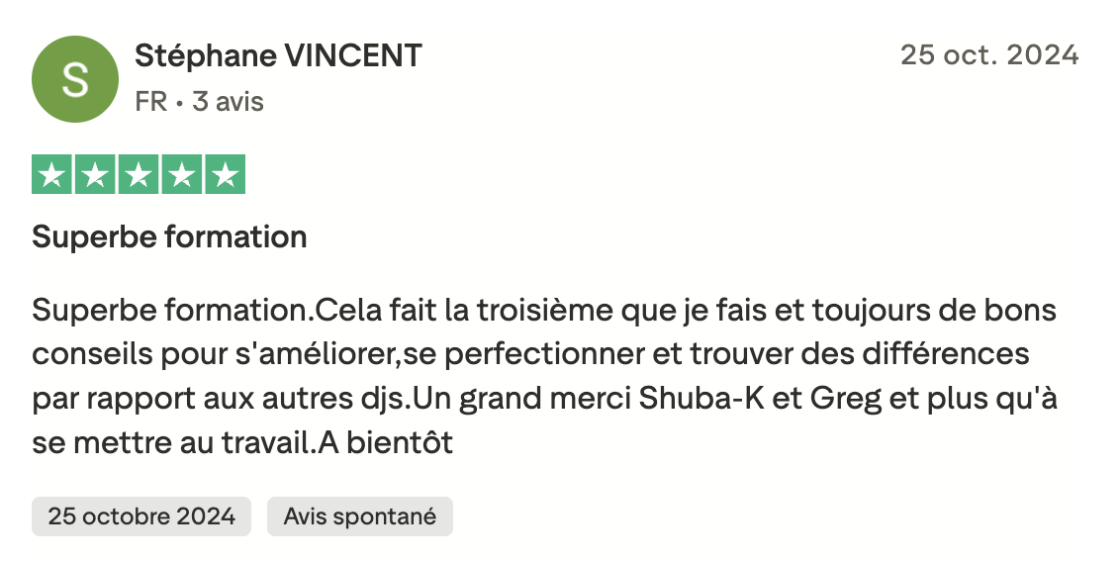
Task: Open the bold Superbe formation review title
Action: tap(169, 237)
